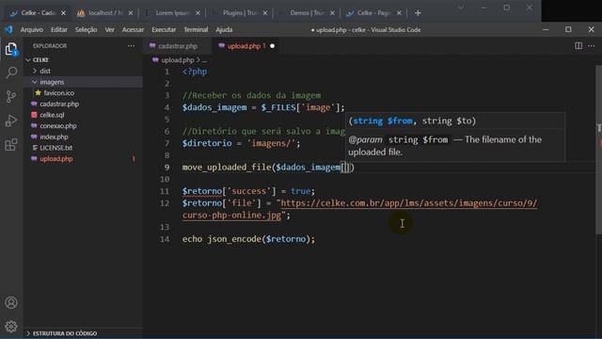Open new browser tab with plus button
Viewport: 602px width, 339px height.
click(418, 13)
